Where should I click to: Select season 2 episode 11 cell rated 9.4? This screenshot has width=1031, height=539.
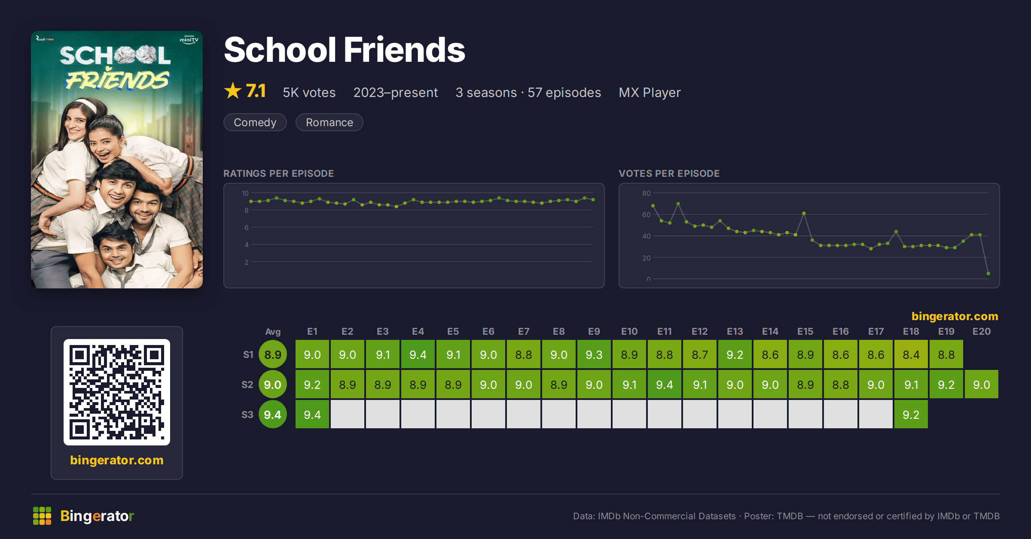click(665, 385)
